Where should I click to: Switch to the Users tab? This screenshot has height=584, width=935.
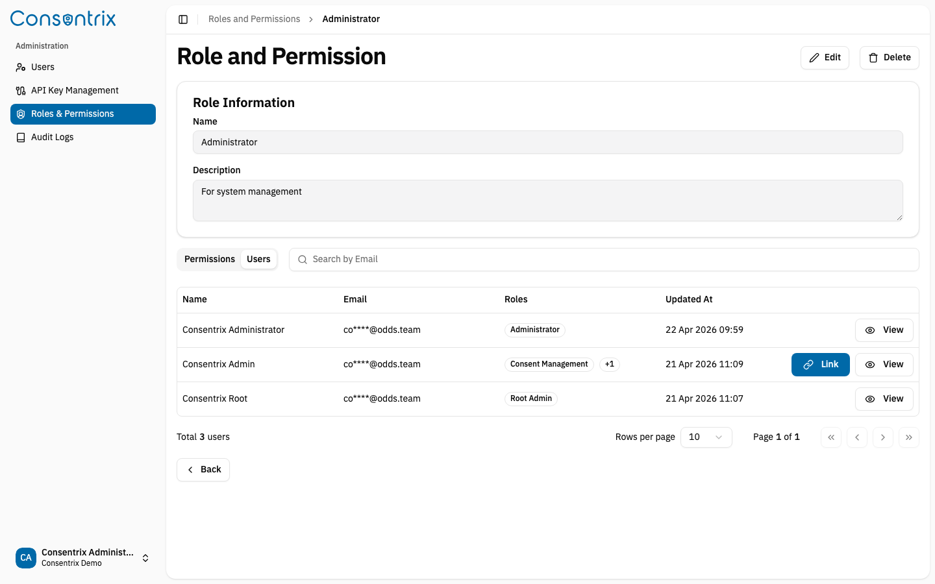tap(258, 259)
